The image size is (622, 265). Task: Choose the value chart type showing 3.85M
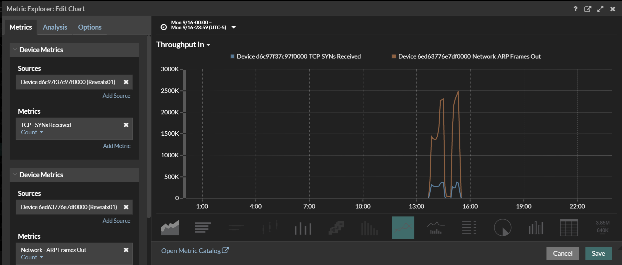(602, 227)
